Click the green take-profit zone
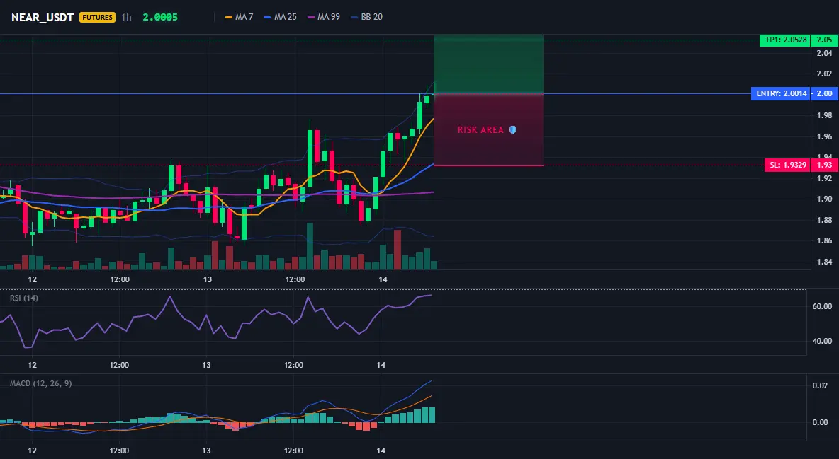Screen dimensions: 839x459 tap(488, 64)
